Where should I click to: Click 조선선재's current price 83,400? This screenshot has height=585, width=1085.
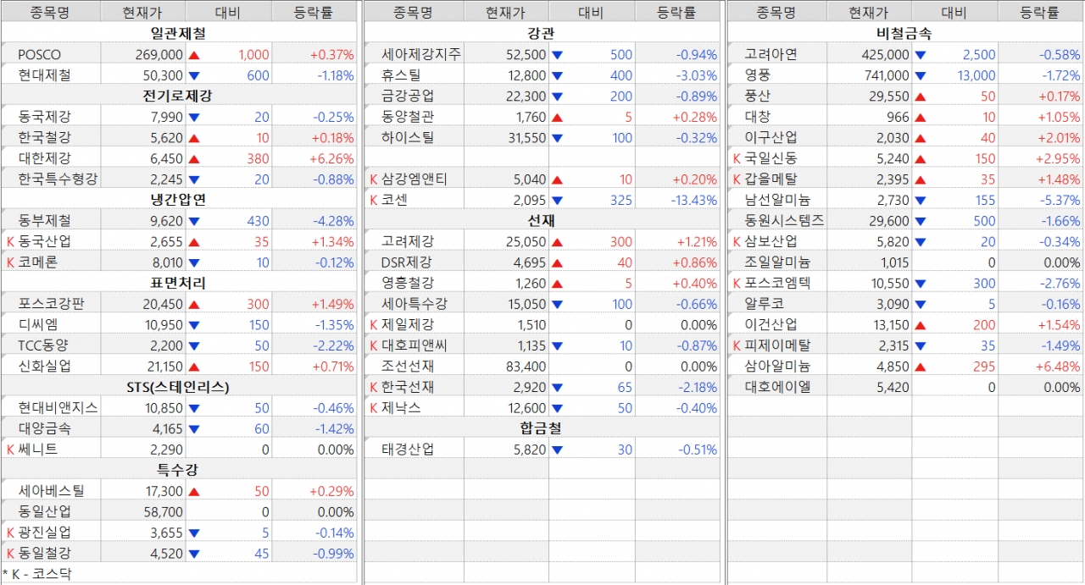pos(526,367)
